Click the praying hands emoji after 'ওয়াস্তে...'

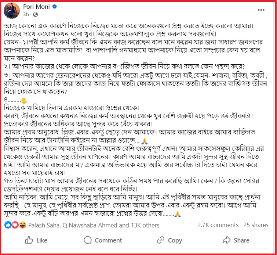pos(146,141)
